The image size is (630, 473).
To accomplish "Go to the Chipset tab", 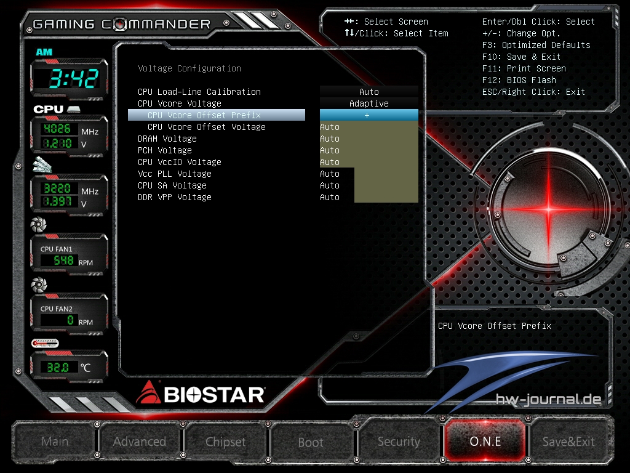I will tap(225, 442).
